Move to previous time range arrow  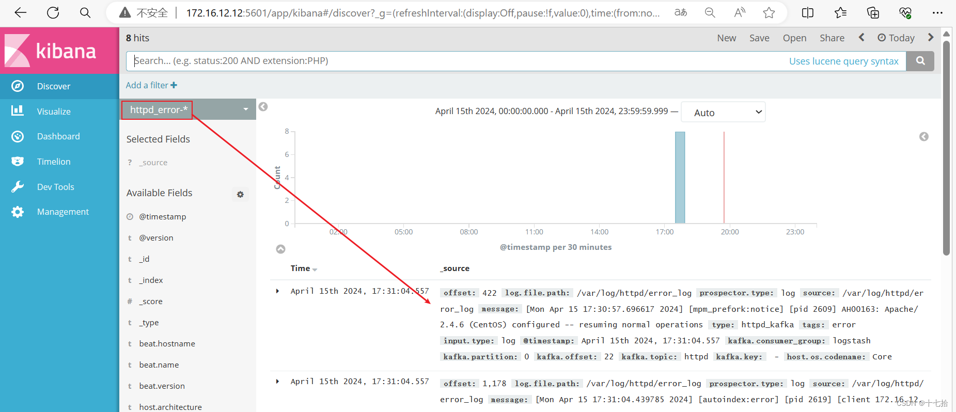coord(861,37)
